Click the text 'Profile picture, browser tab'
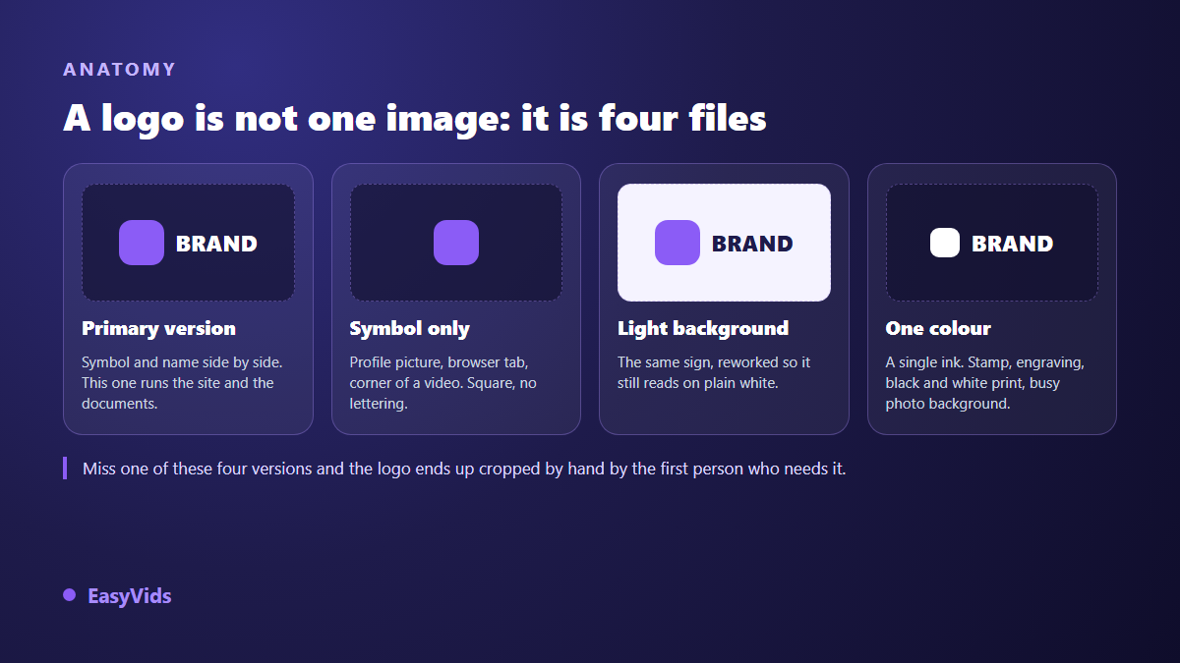This screenshot has height=663, width=1180. pos(439,362)
